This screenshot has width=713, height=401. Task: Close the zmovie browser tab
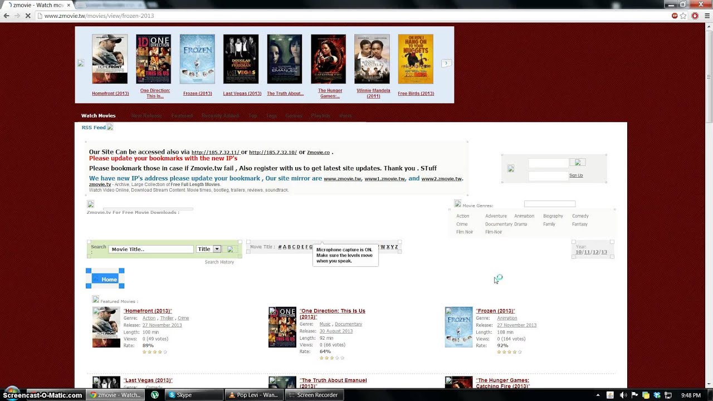tap(69, 5)
